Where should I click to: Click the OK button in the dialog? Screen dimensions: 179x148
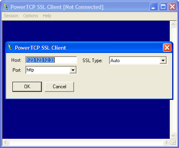point(27,87)
